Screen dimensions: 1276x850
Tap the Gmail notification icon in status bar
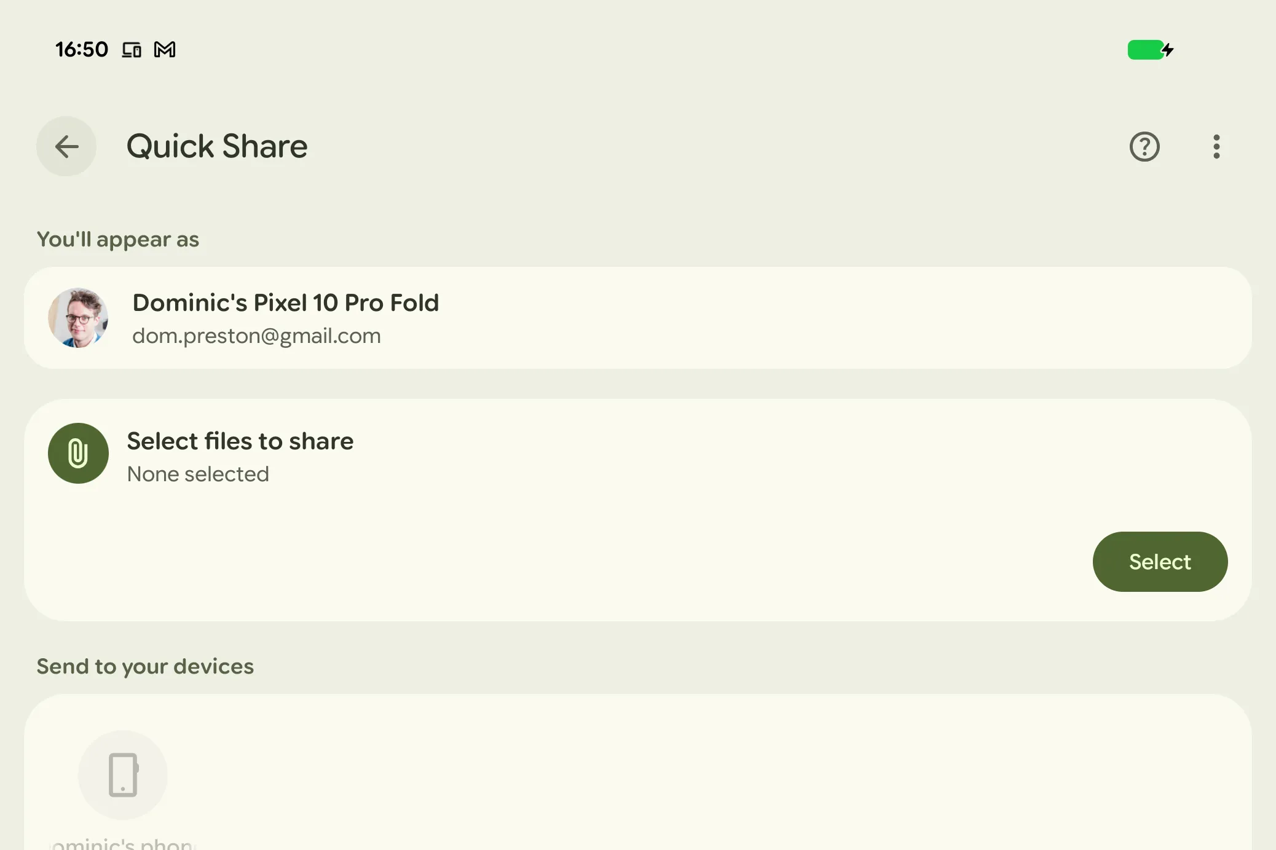(165, 49)
